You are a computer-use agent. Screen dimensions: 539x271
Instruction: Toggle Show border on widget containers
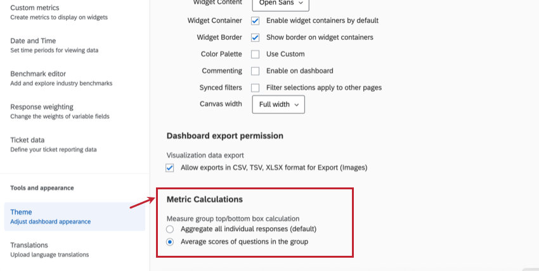[256, 37]
